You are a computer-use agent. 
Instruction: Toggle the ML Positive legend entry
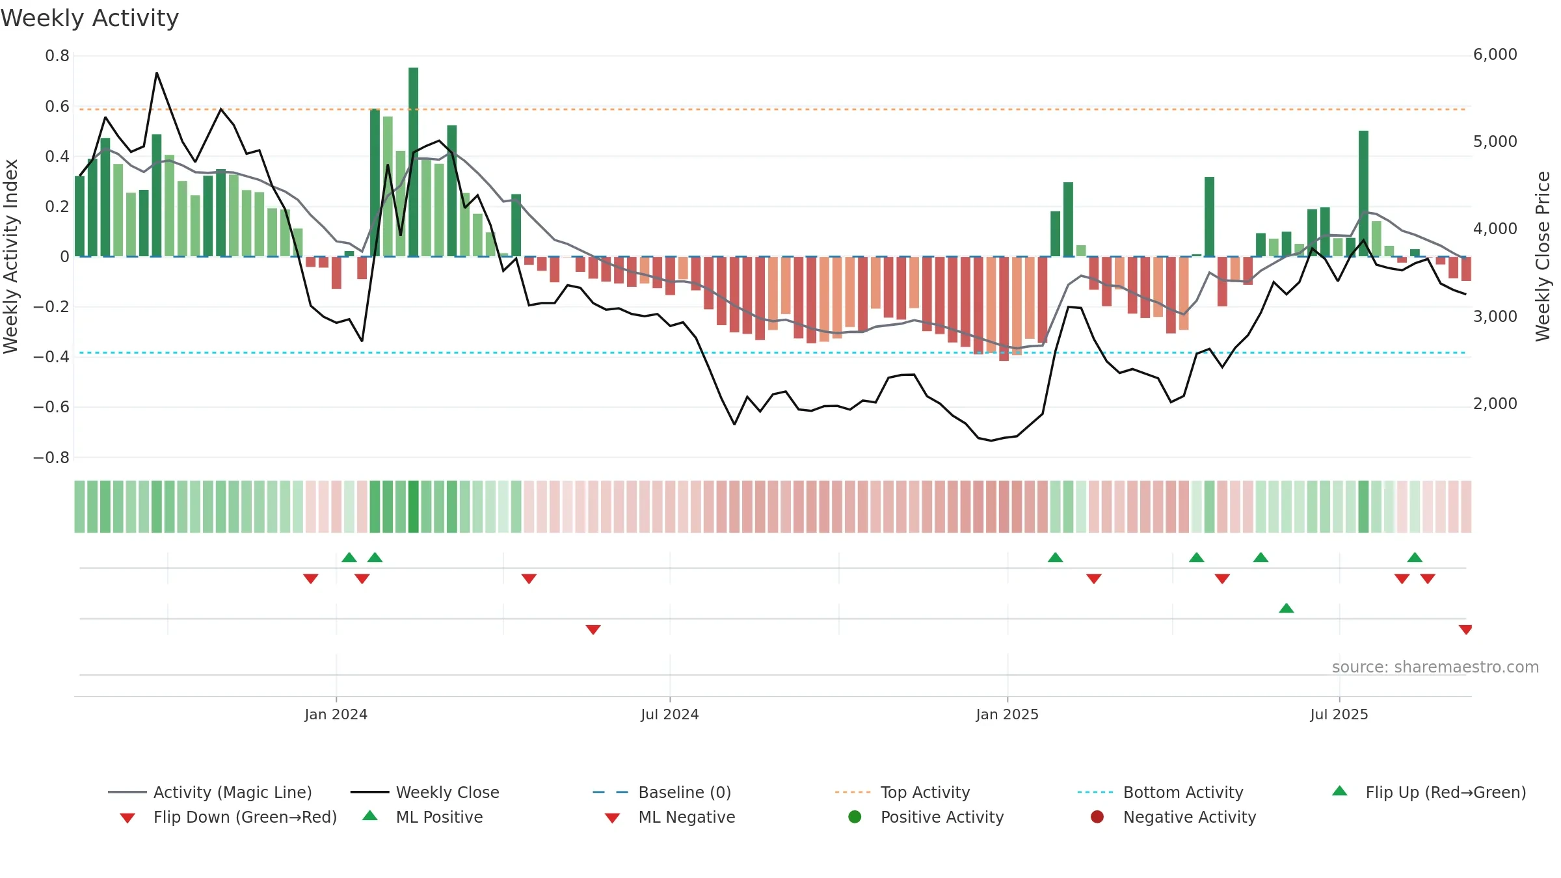[423, 817]
